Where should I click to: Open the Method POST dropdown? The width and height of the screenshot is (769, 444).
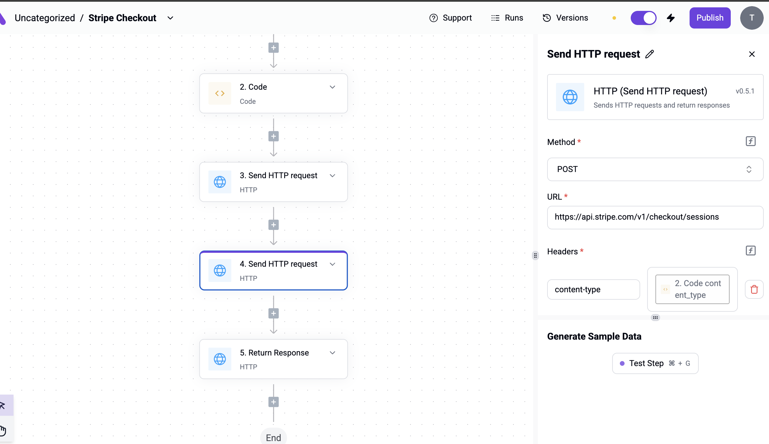pos(655,169)
